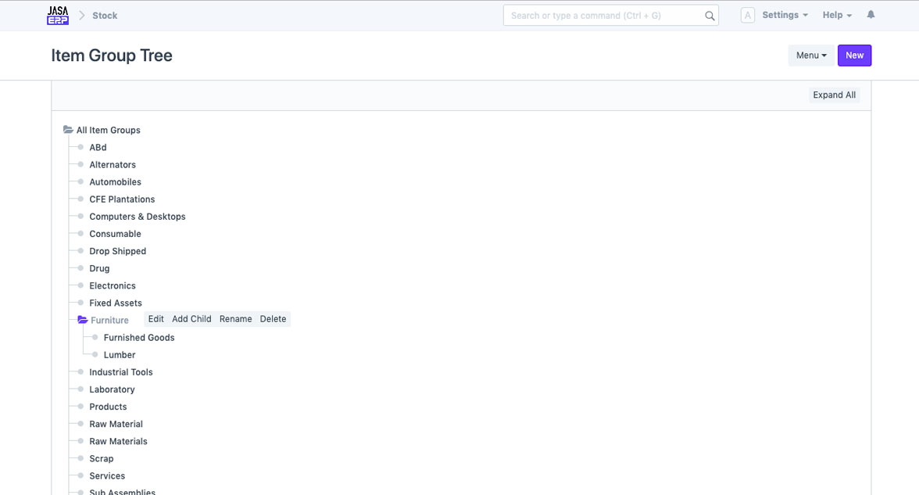Viewport: 919px width, 495px height.
Task: Choose Add Child for Furniture
Action: coord(191,319)
